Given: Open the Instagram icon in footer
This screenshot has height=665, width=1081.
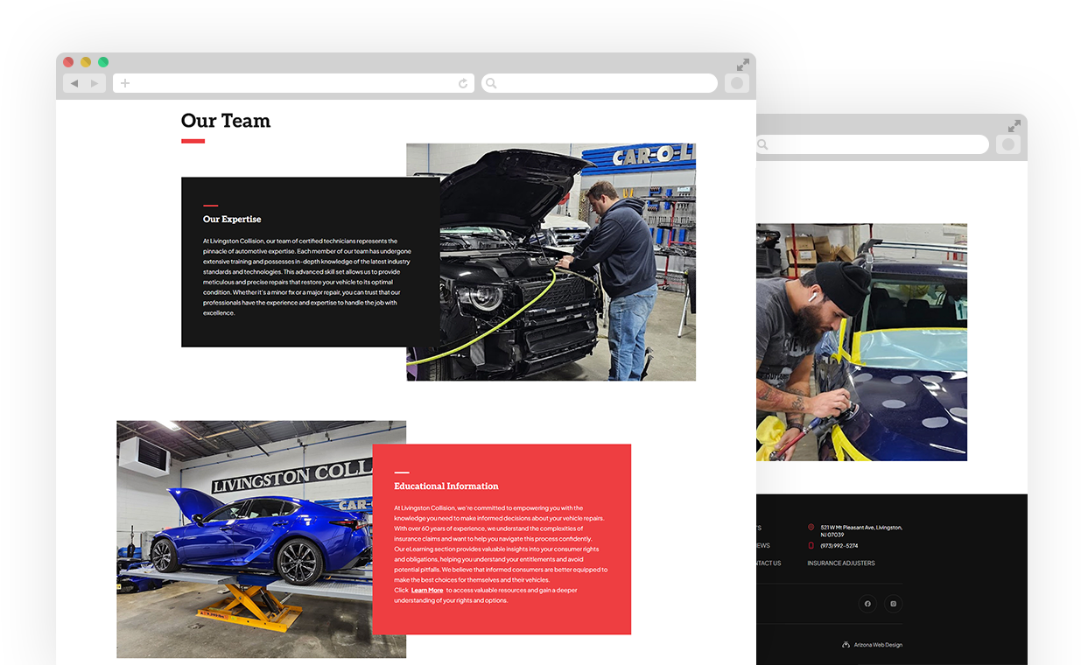Looking at the screenshot, I should (893, 604).
